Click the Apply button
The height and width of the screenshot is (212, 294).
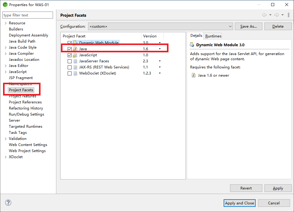pyautogui.click(x=278, y=188)
